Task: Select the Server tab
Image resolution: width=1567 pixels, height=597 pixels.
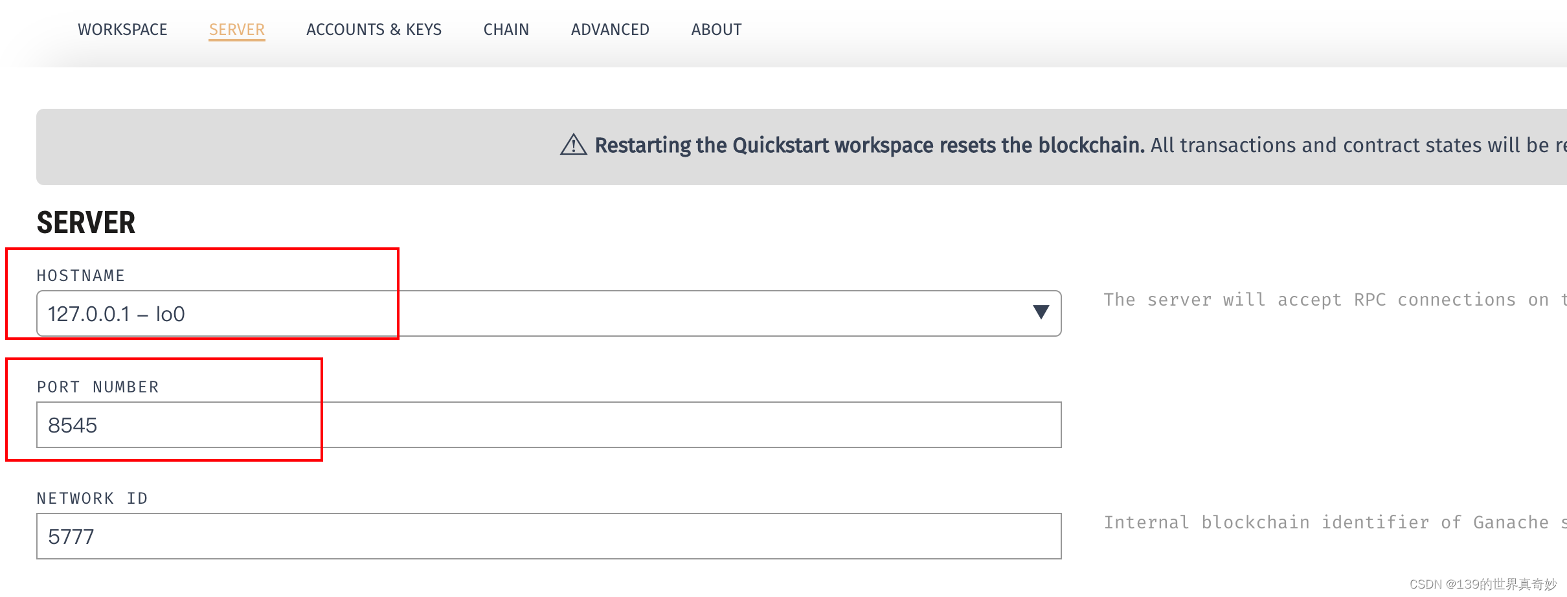Action: [237, 30]
